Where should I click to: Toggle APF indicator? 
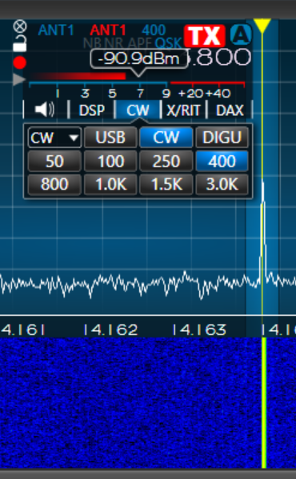[x=139, y=43]
